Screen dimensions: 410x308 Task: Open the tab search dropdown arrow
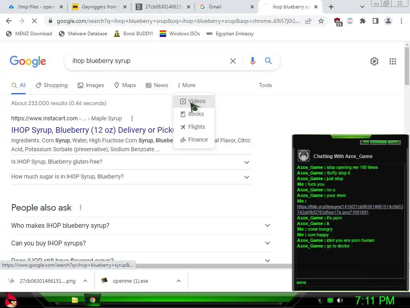(x=362, y=7)
